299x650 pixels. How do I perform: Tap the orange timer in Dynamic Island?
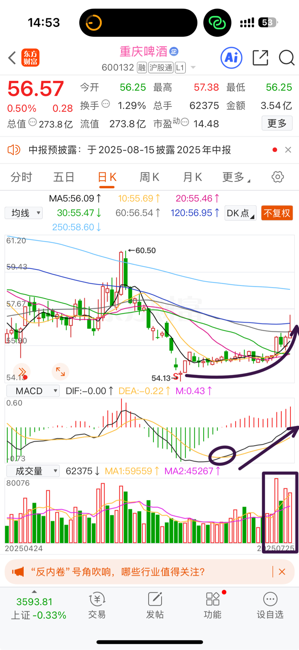94,23
